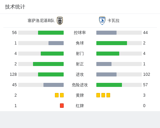160x128 pixels.
Task: Open the 卡瓦拉 team name link
Action: pyautogui.click(x=114, y=21)
